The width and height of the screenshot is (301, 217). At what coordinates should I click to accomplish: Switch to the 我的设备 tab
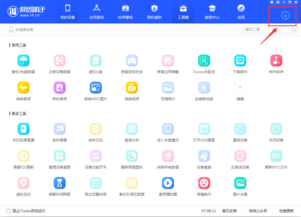tap(67, 12)
